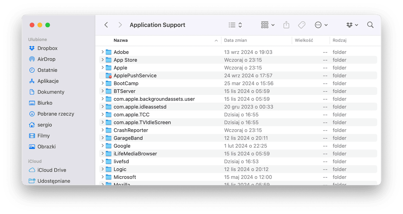Select the livefsd folder name
The width and height of the screenshot is (403, 214).
tap(121, 162)
